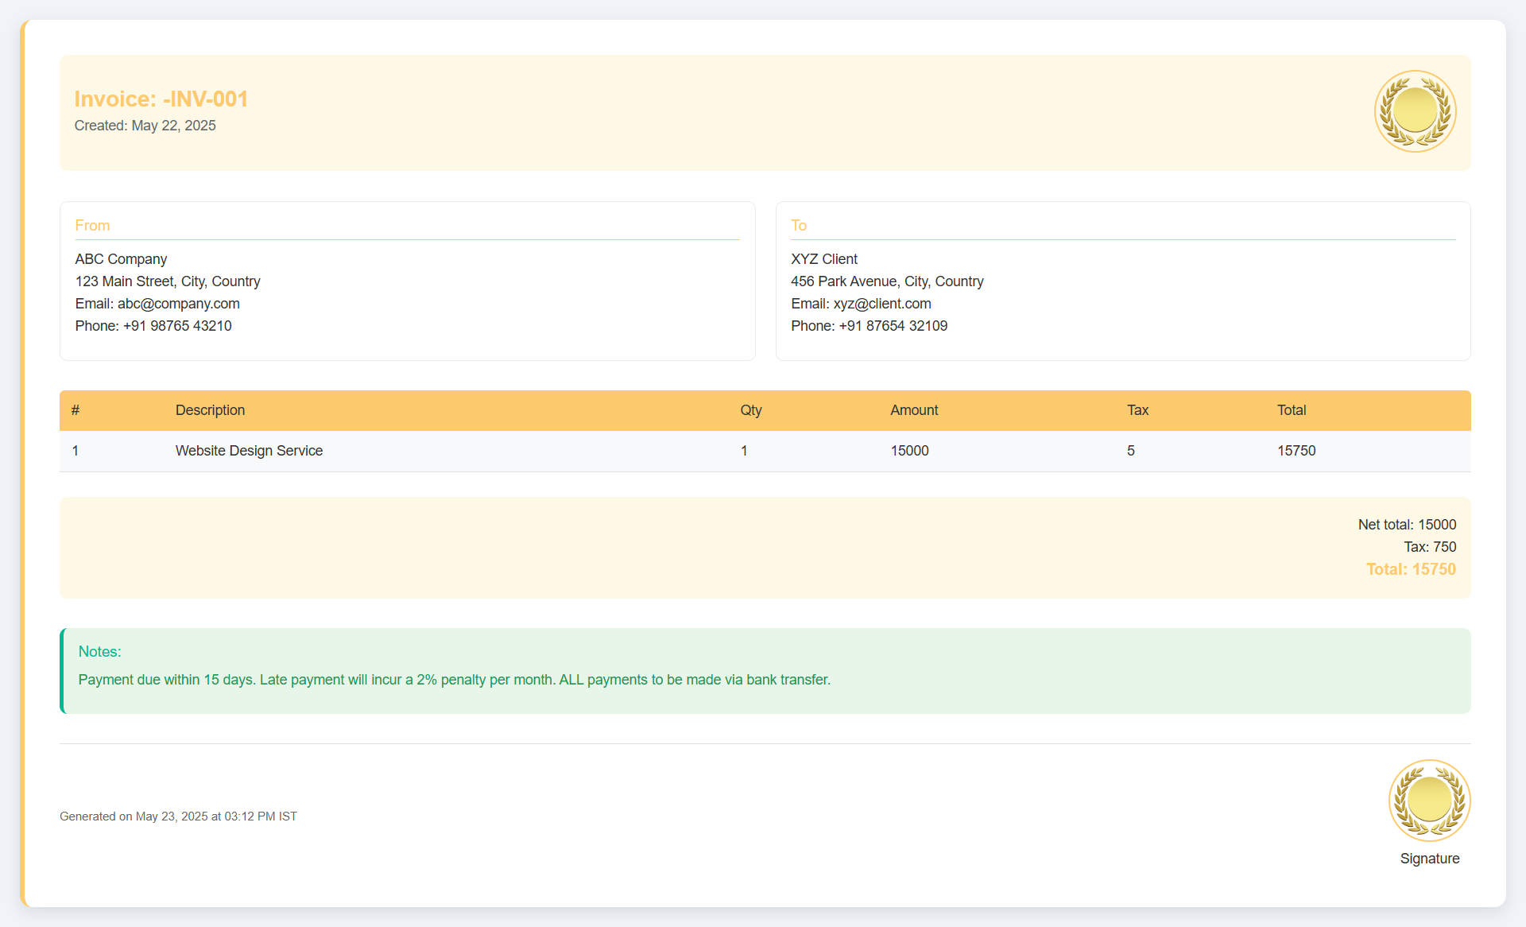Click the Notes payment terms text

[x=454, y=680]
